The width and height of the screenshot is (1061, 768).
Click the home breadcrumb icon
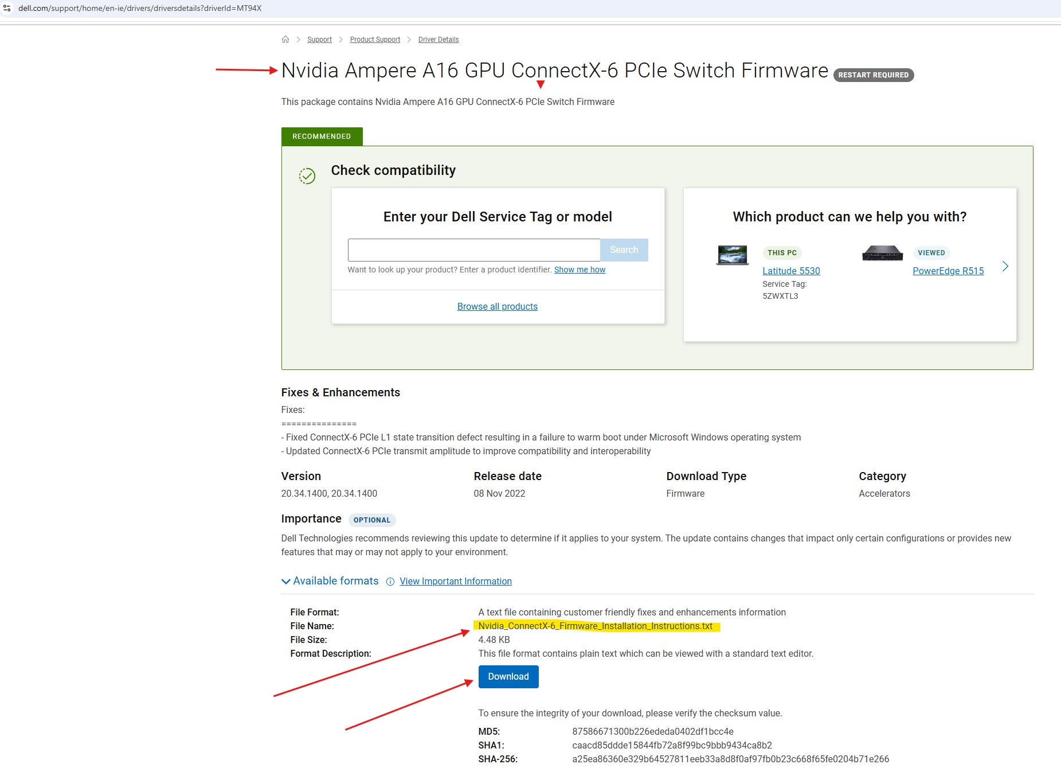(285, 39)
